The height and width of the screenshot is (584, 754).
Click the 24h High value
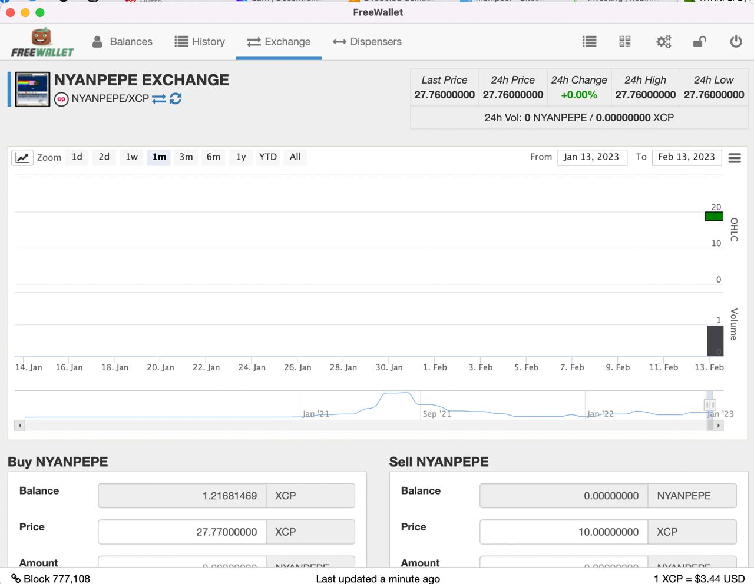click(646, 95)
